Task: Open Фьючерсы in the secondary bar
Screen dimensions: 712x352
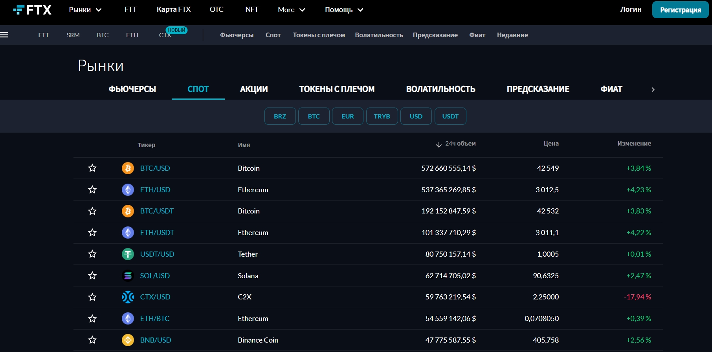Action: (x=237, y=35)
